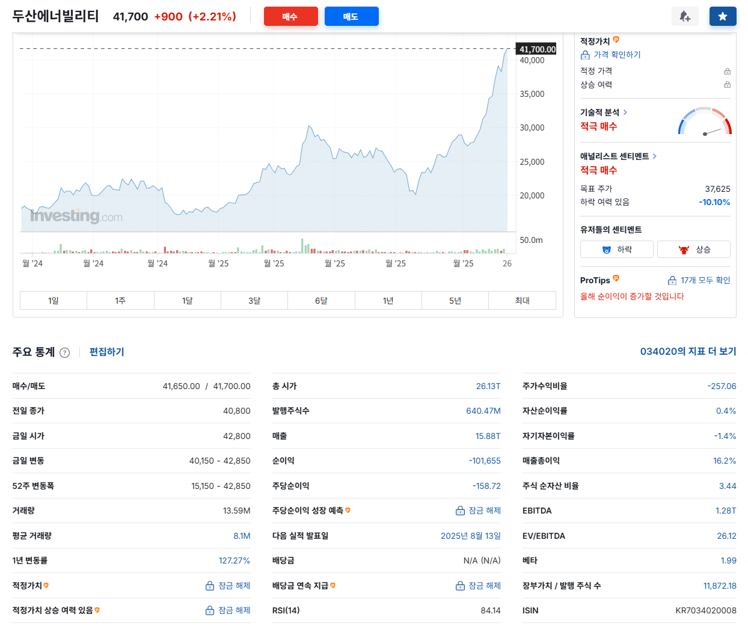
Task: Click the 총 시가 value 26.13T
Action: (488, 386)
